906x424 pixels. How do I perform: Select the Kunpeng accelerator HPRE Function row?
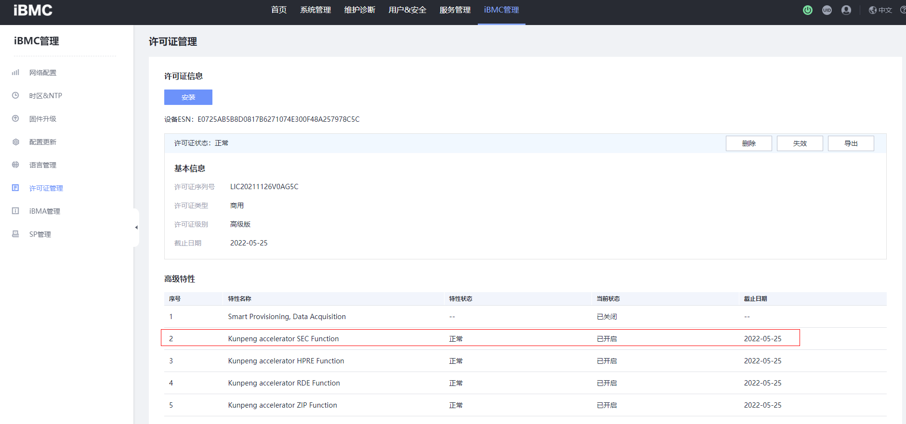click(525, 361)
